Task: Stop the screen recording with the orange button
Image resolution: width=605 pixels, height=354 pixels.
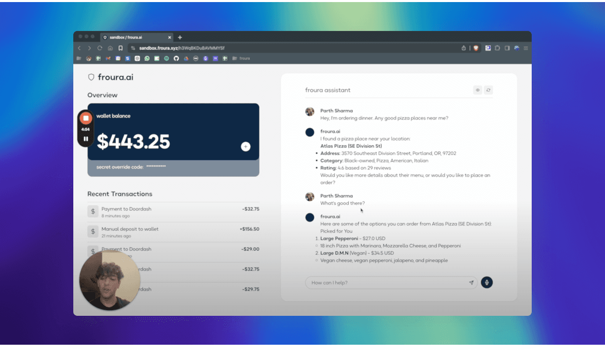Action: pyautogui.click(x=86, y=118)
